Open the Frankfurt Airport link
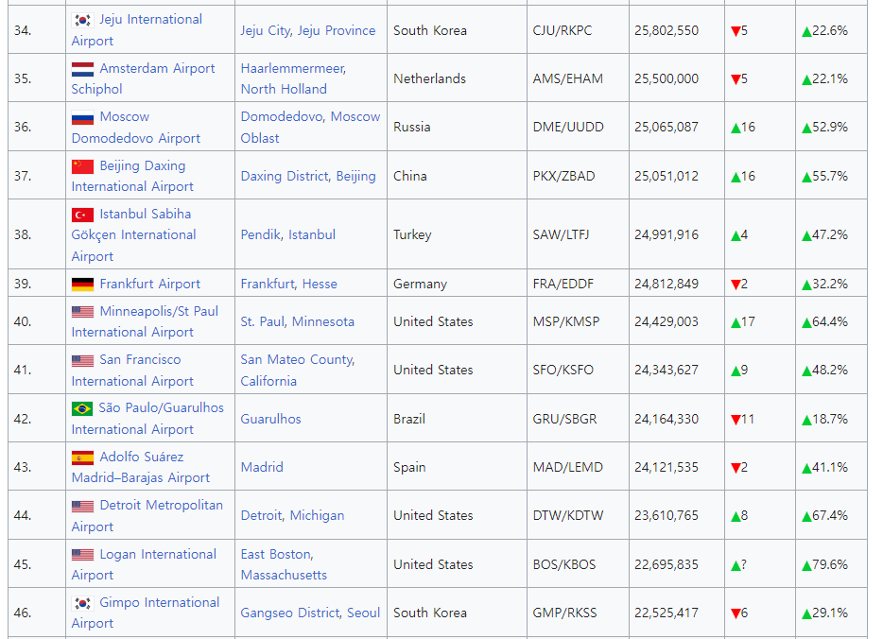Screen dimensions: 883x639 coord(149,284)
